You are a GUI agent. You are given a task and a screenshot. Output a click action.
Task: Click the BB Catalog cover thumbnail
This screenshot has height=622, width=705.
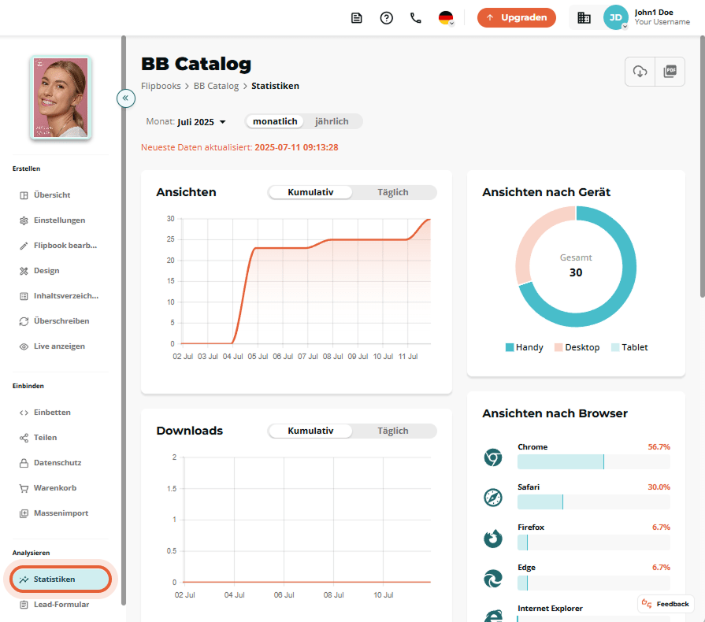pos(61,97)
